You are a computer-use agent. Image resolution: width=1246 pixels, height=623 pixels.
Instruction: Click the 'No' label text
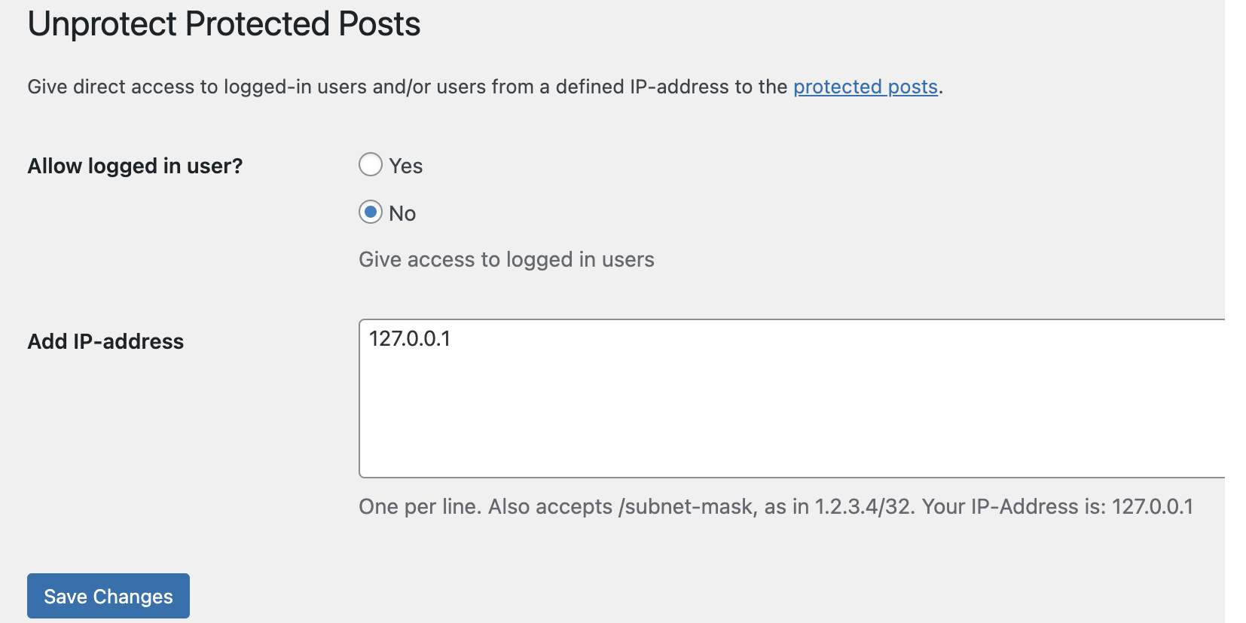(402, 214)
